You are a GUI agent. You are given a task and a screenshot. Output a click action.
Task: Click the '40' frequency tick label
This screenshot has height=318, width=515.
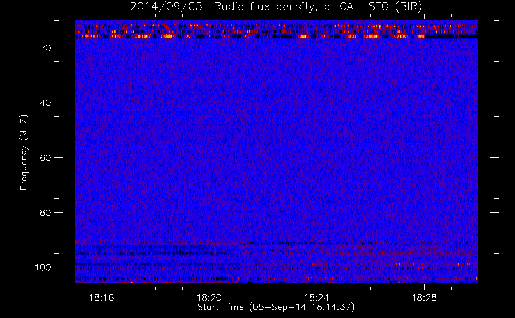click(46, 103)
